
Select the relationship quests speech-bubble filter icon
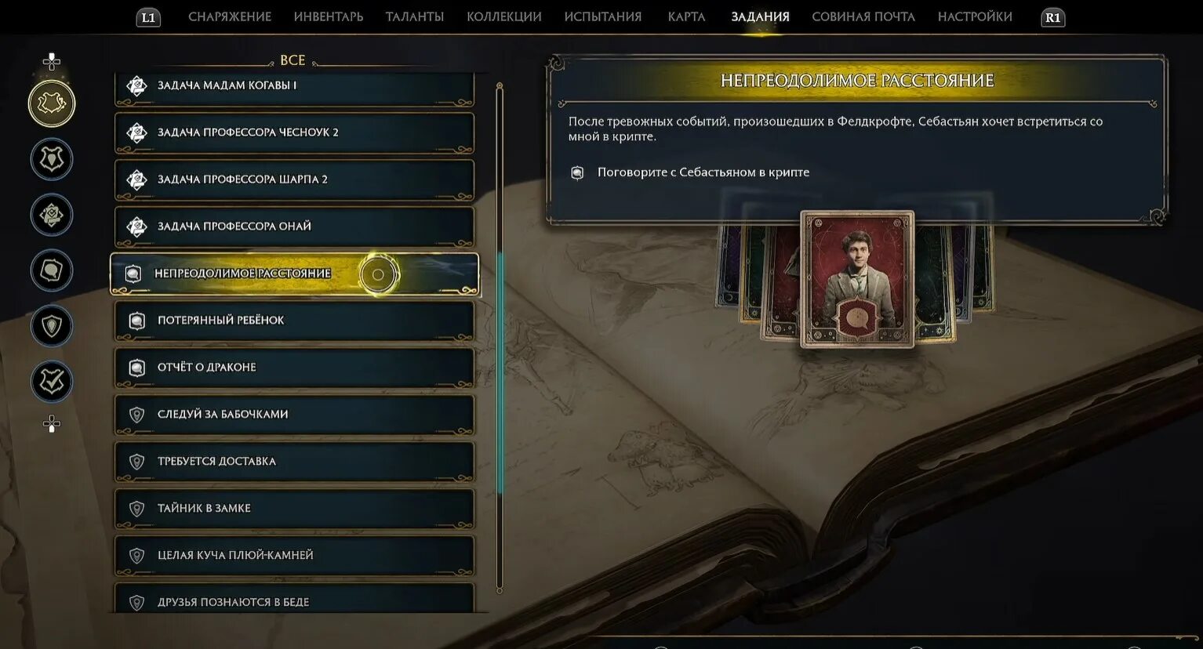pos(52,270)
